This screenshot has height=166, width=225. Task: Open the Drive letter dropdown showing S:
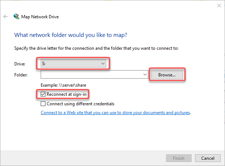coord(73,64)
